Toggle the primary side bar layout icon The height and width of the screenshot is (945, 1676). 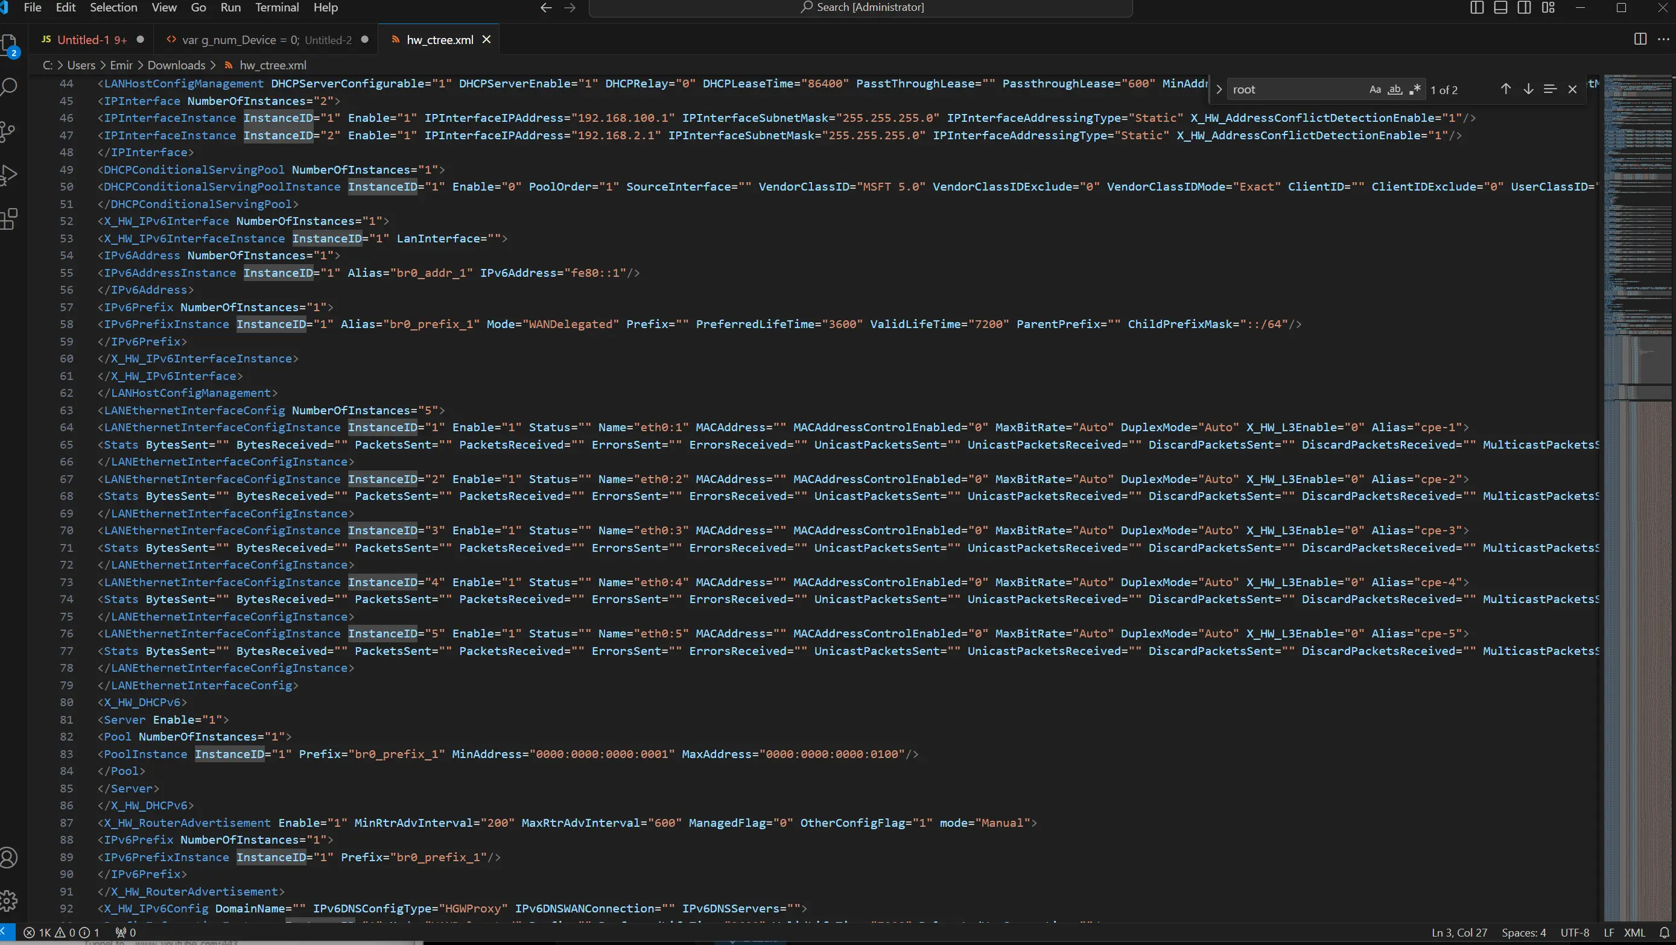pos(1477,8)
